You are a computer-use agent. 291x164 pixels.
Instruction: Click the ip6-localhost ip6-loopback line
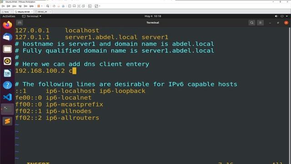80,91
